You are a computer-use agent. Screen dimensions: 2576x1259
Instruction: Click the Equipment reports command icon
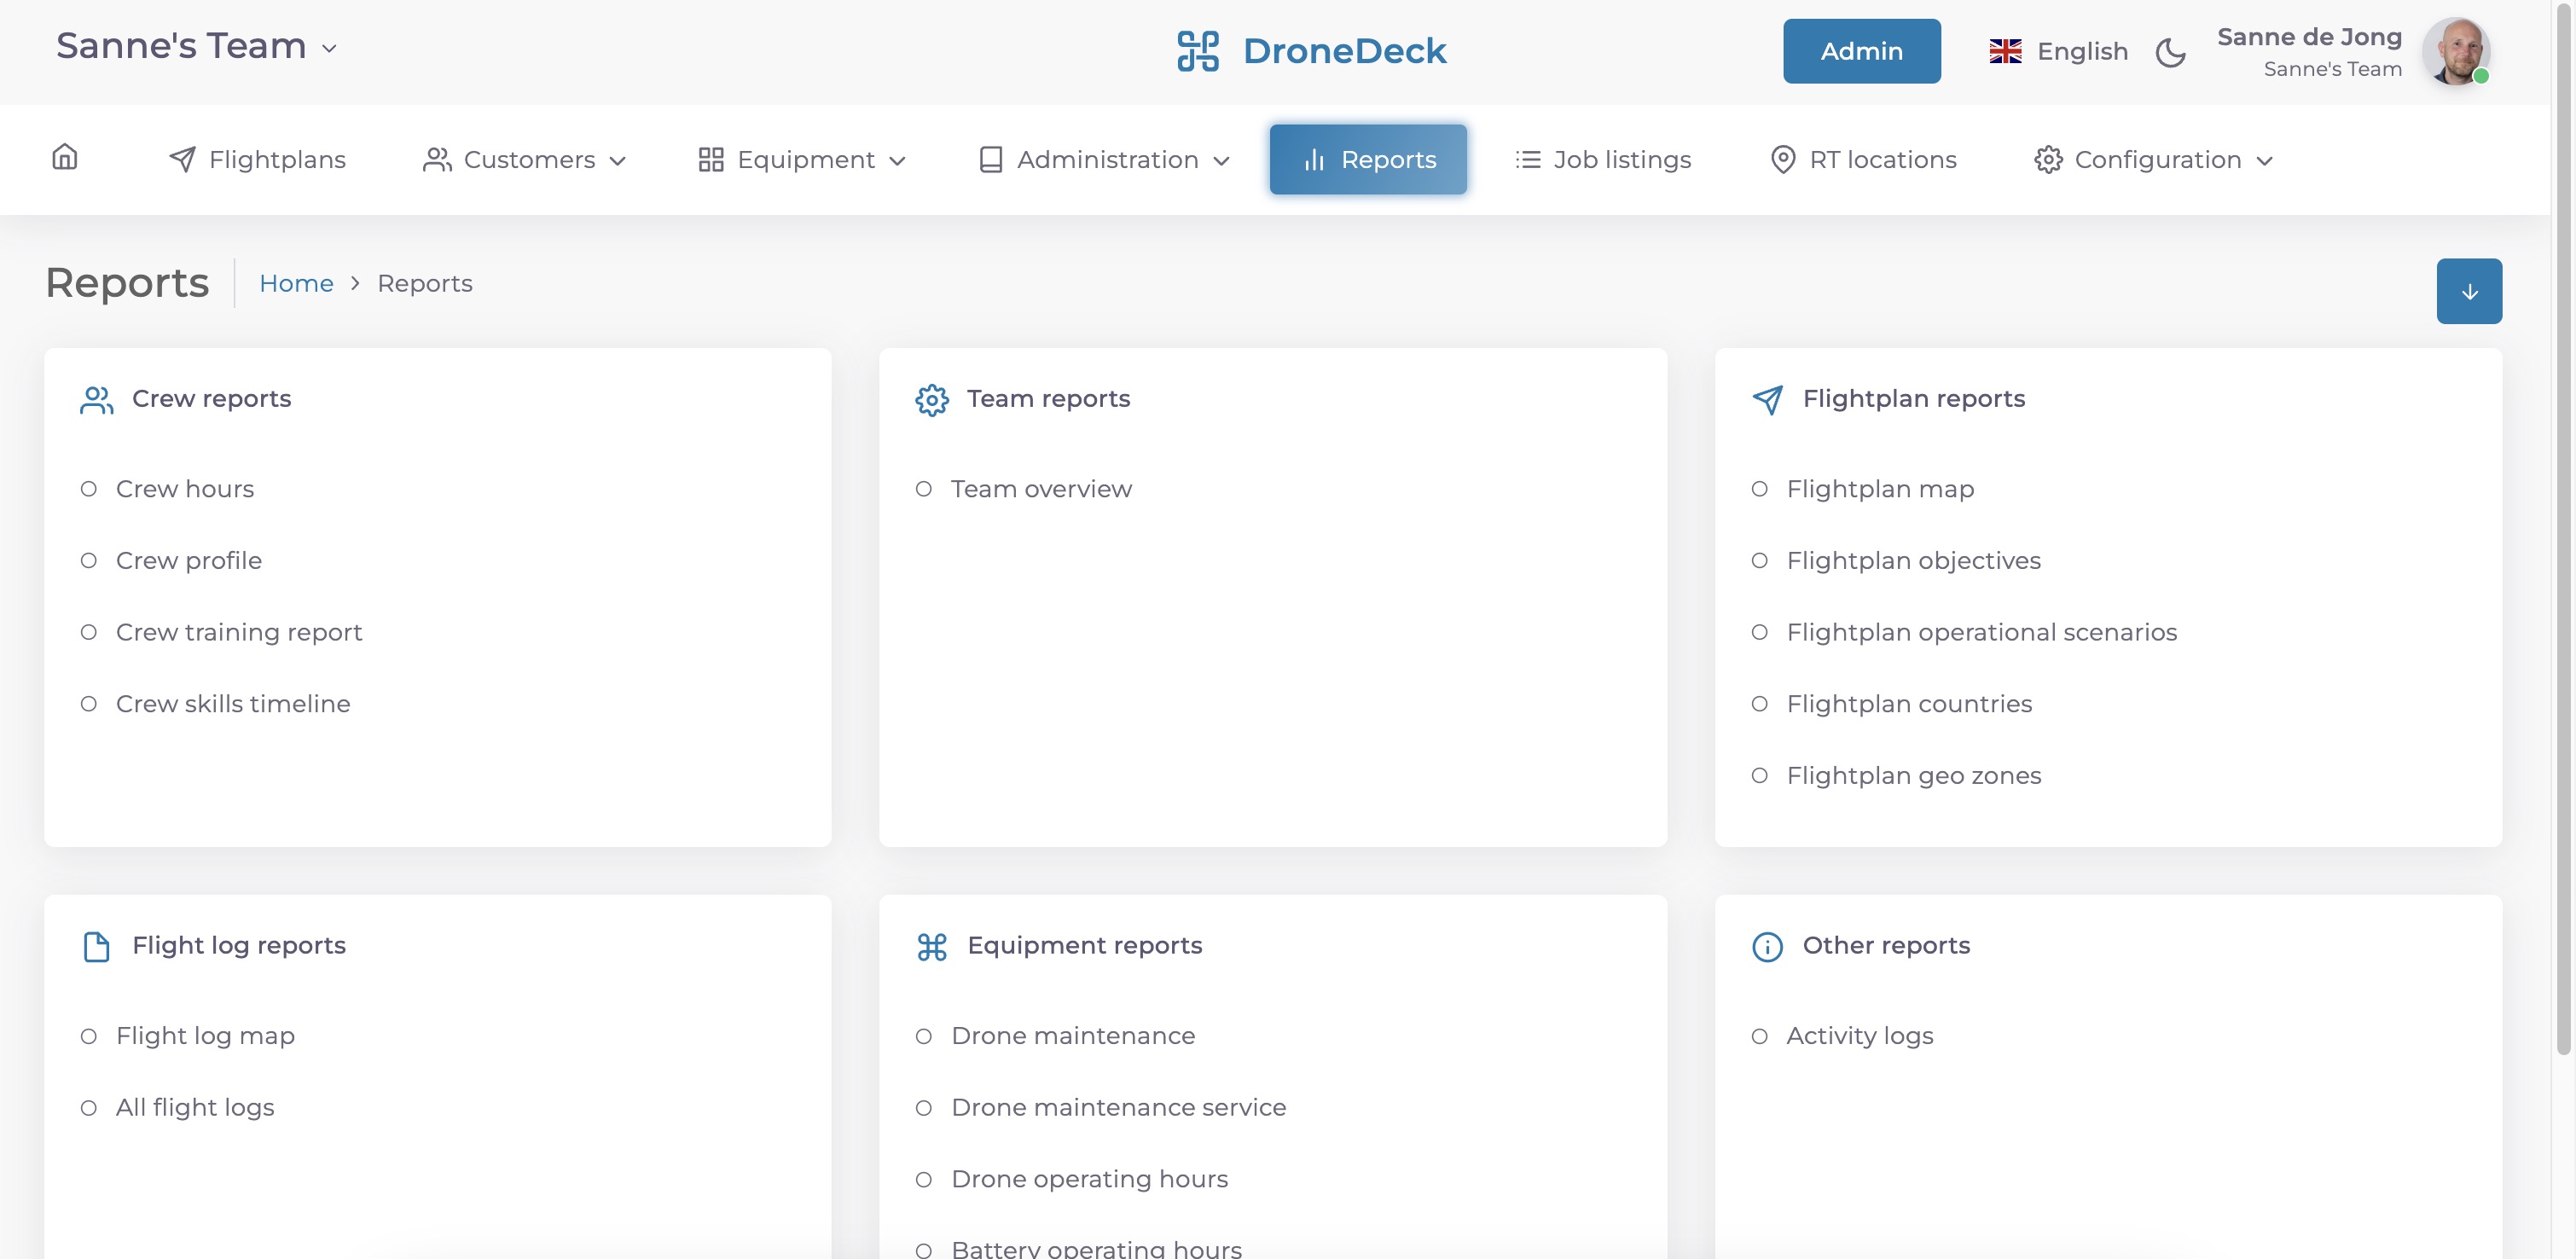coord(931,946)
